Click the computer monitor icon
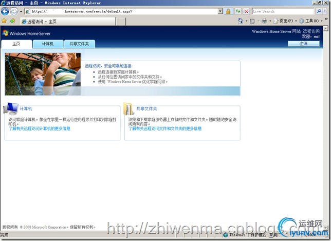 pos(11,108)
